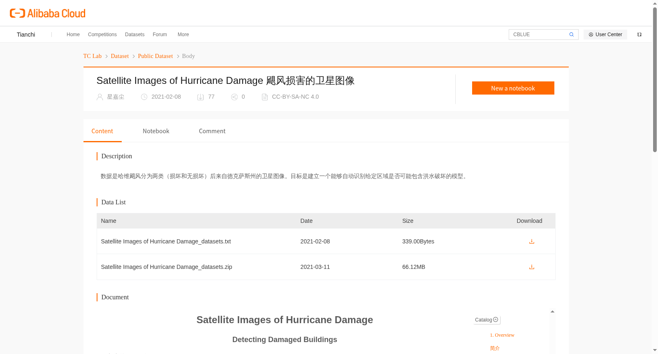
Task: Click the author name 星嘉尘
Action: 116,97
